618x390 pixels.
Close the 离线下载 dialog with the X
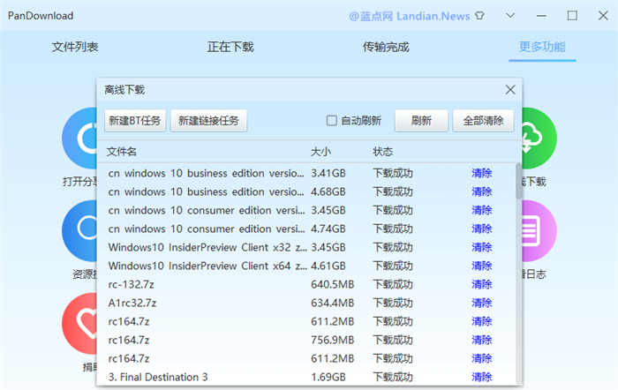point(509,89)
